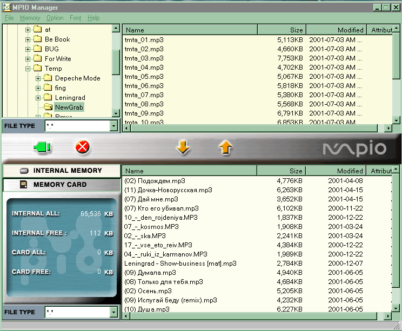The height and width of the screenshot is (331, 402).
Task: Click the Depeche Mode folder icon
Action: coord(48,78)
